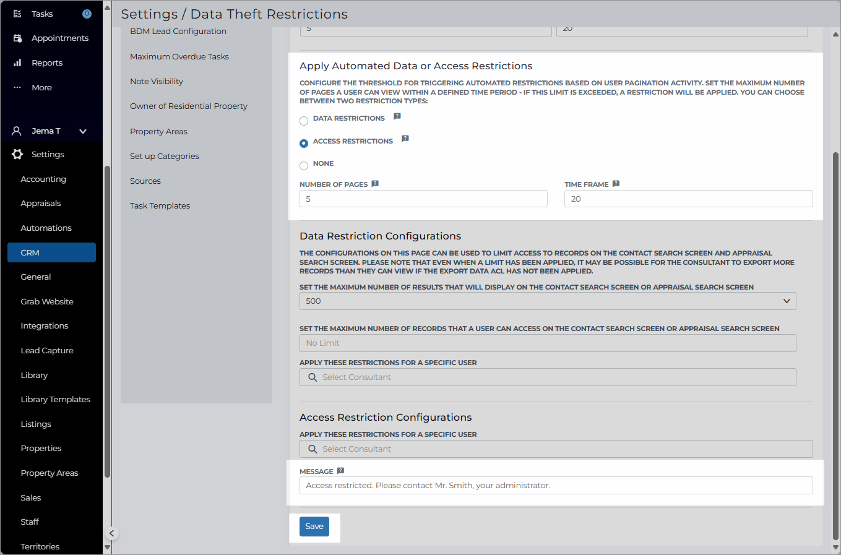Click the scrollbar down arrow at page bottom
This screenshot has width=841, height=555.
click(836, 548)
